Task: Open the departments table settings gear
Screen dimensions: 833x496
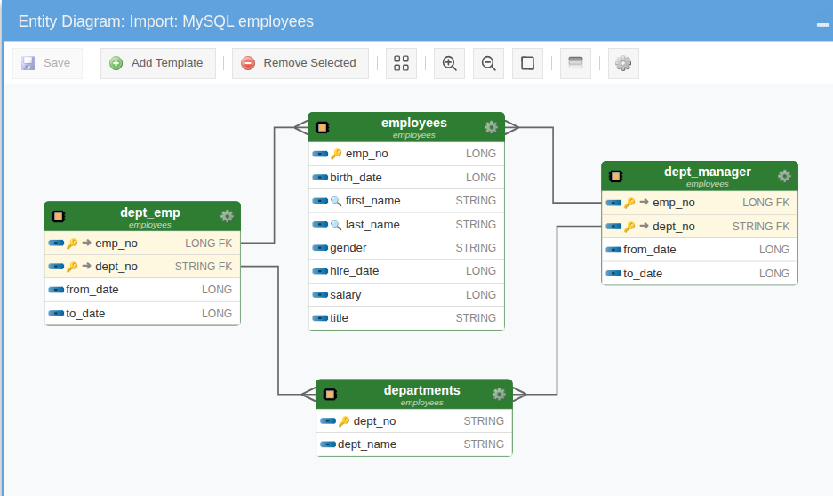Action: [499, 394]
